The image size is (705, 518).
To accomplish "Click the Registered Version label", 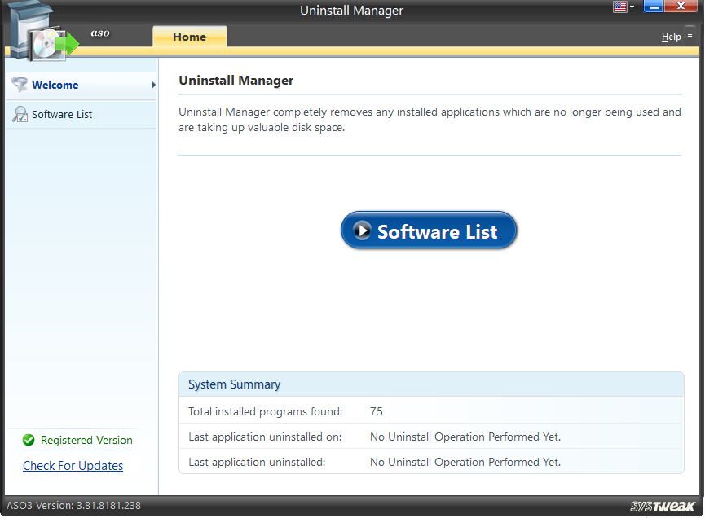I will [85, 439].
